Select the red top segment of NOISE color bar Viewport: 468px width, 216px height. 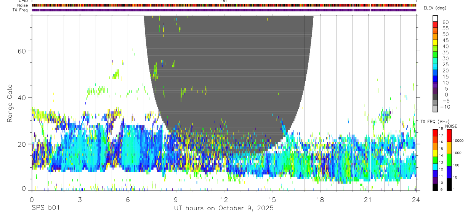tap(449, 136)
